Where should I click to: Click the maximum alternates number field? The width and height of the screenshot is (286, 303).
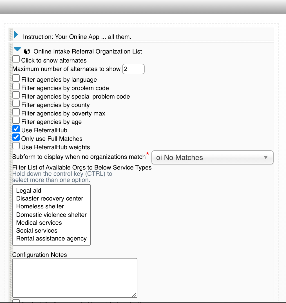coord(133,69)
